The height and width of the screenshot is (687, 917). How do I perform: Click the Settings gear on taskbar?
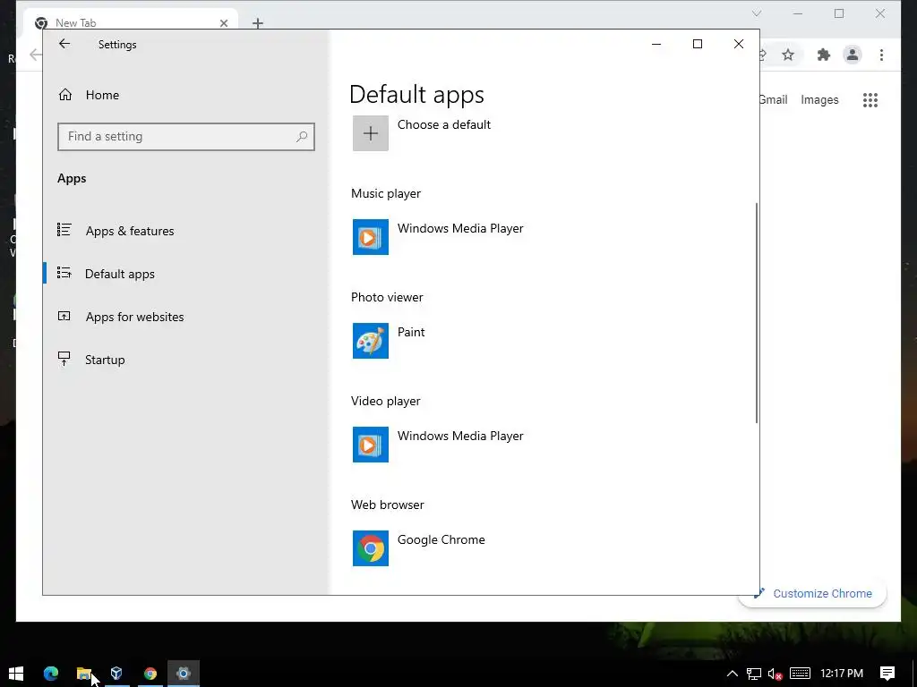click(x=184, y=673)
